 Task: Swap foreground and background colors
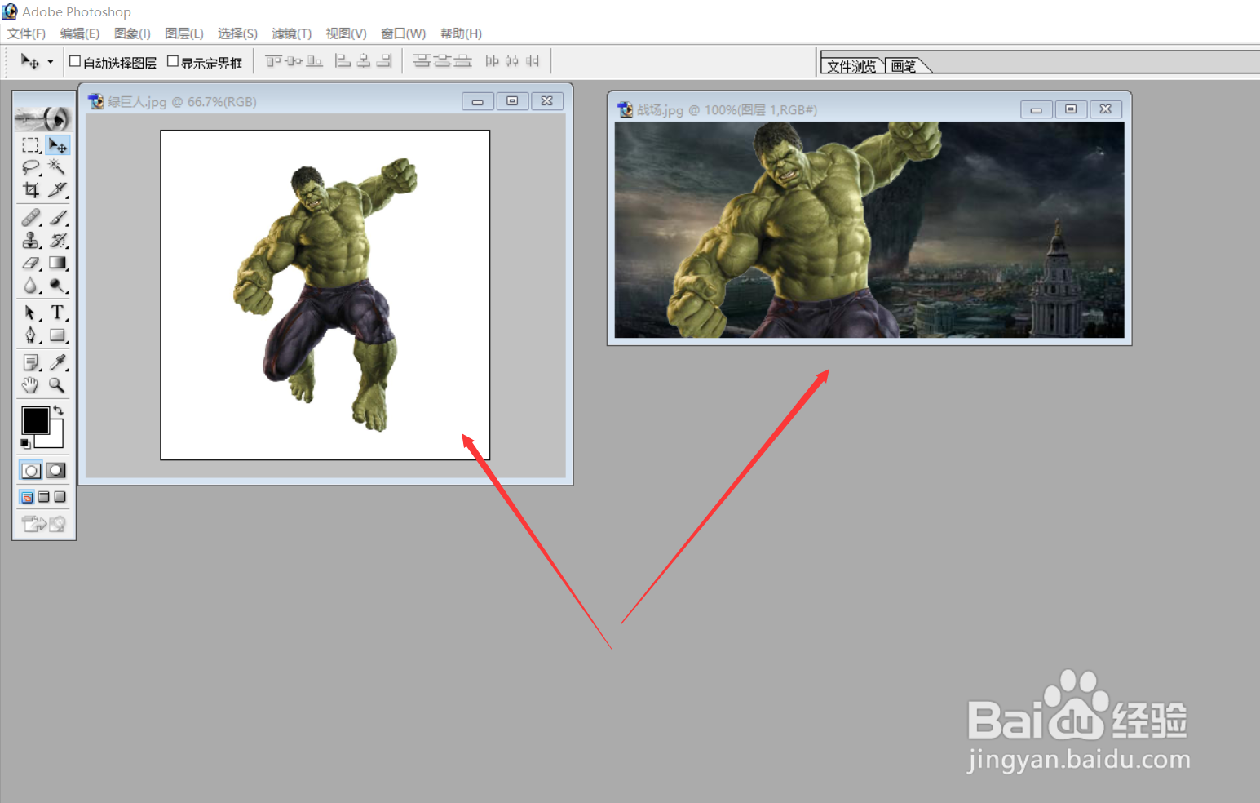point(58,410)
